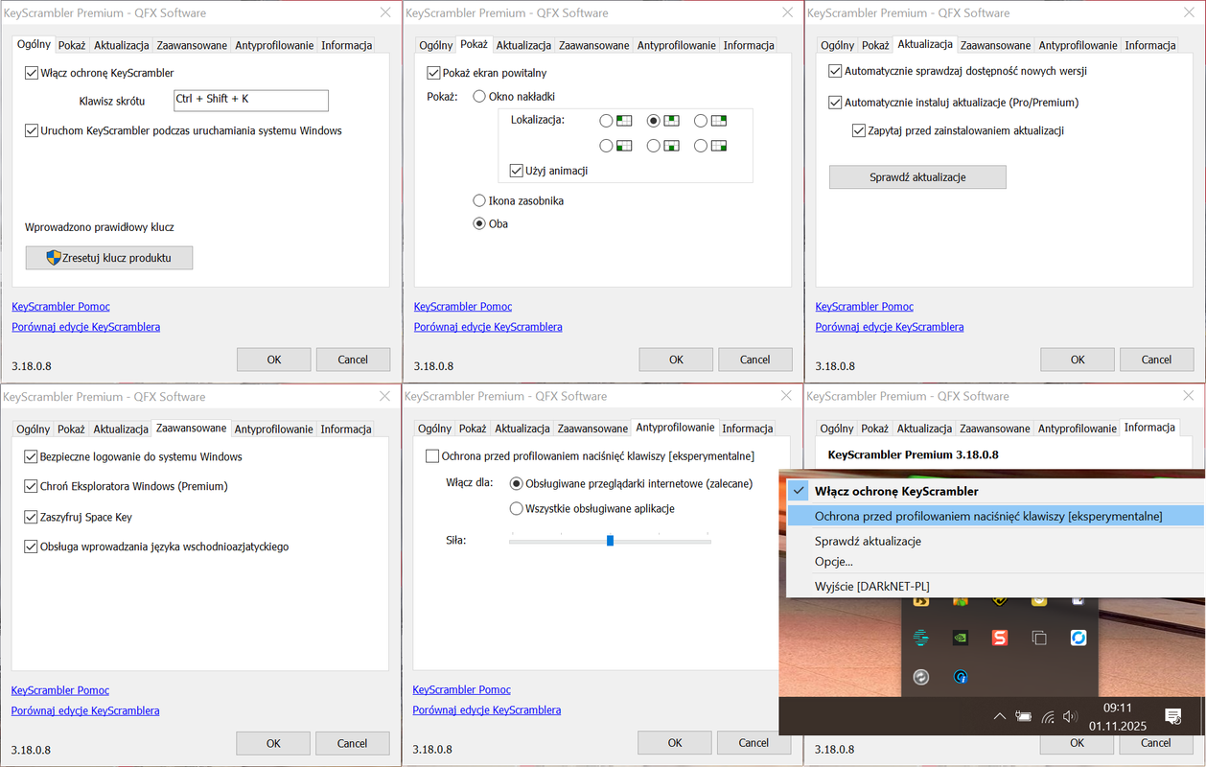Select 'Obsługiwane przeglądarki internetowe (zalecane)' radio
Viewport: 1206px width, 767px height.
(517, 483)
